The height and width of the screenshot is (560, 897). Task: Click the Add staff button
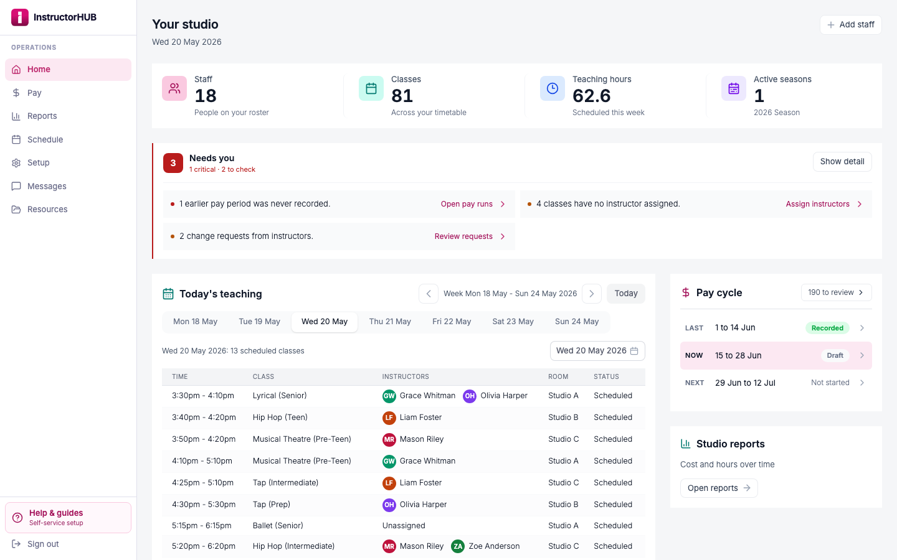851,25
